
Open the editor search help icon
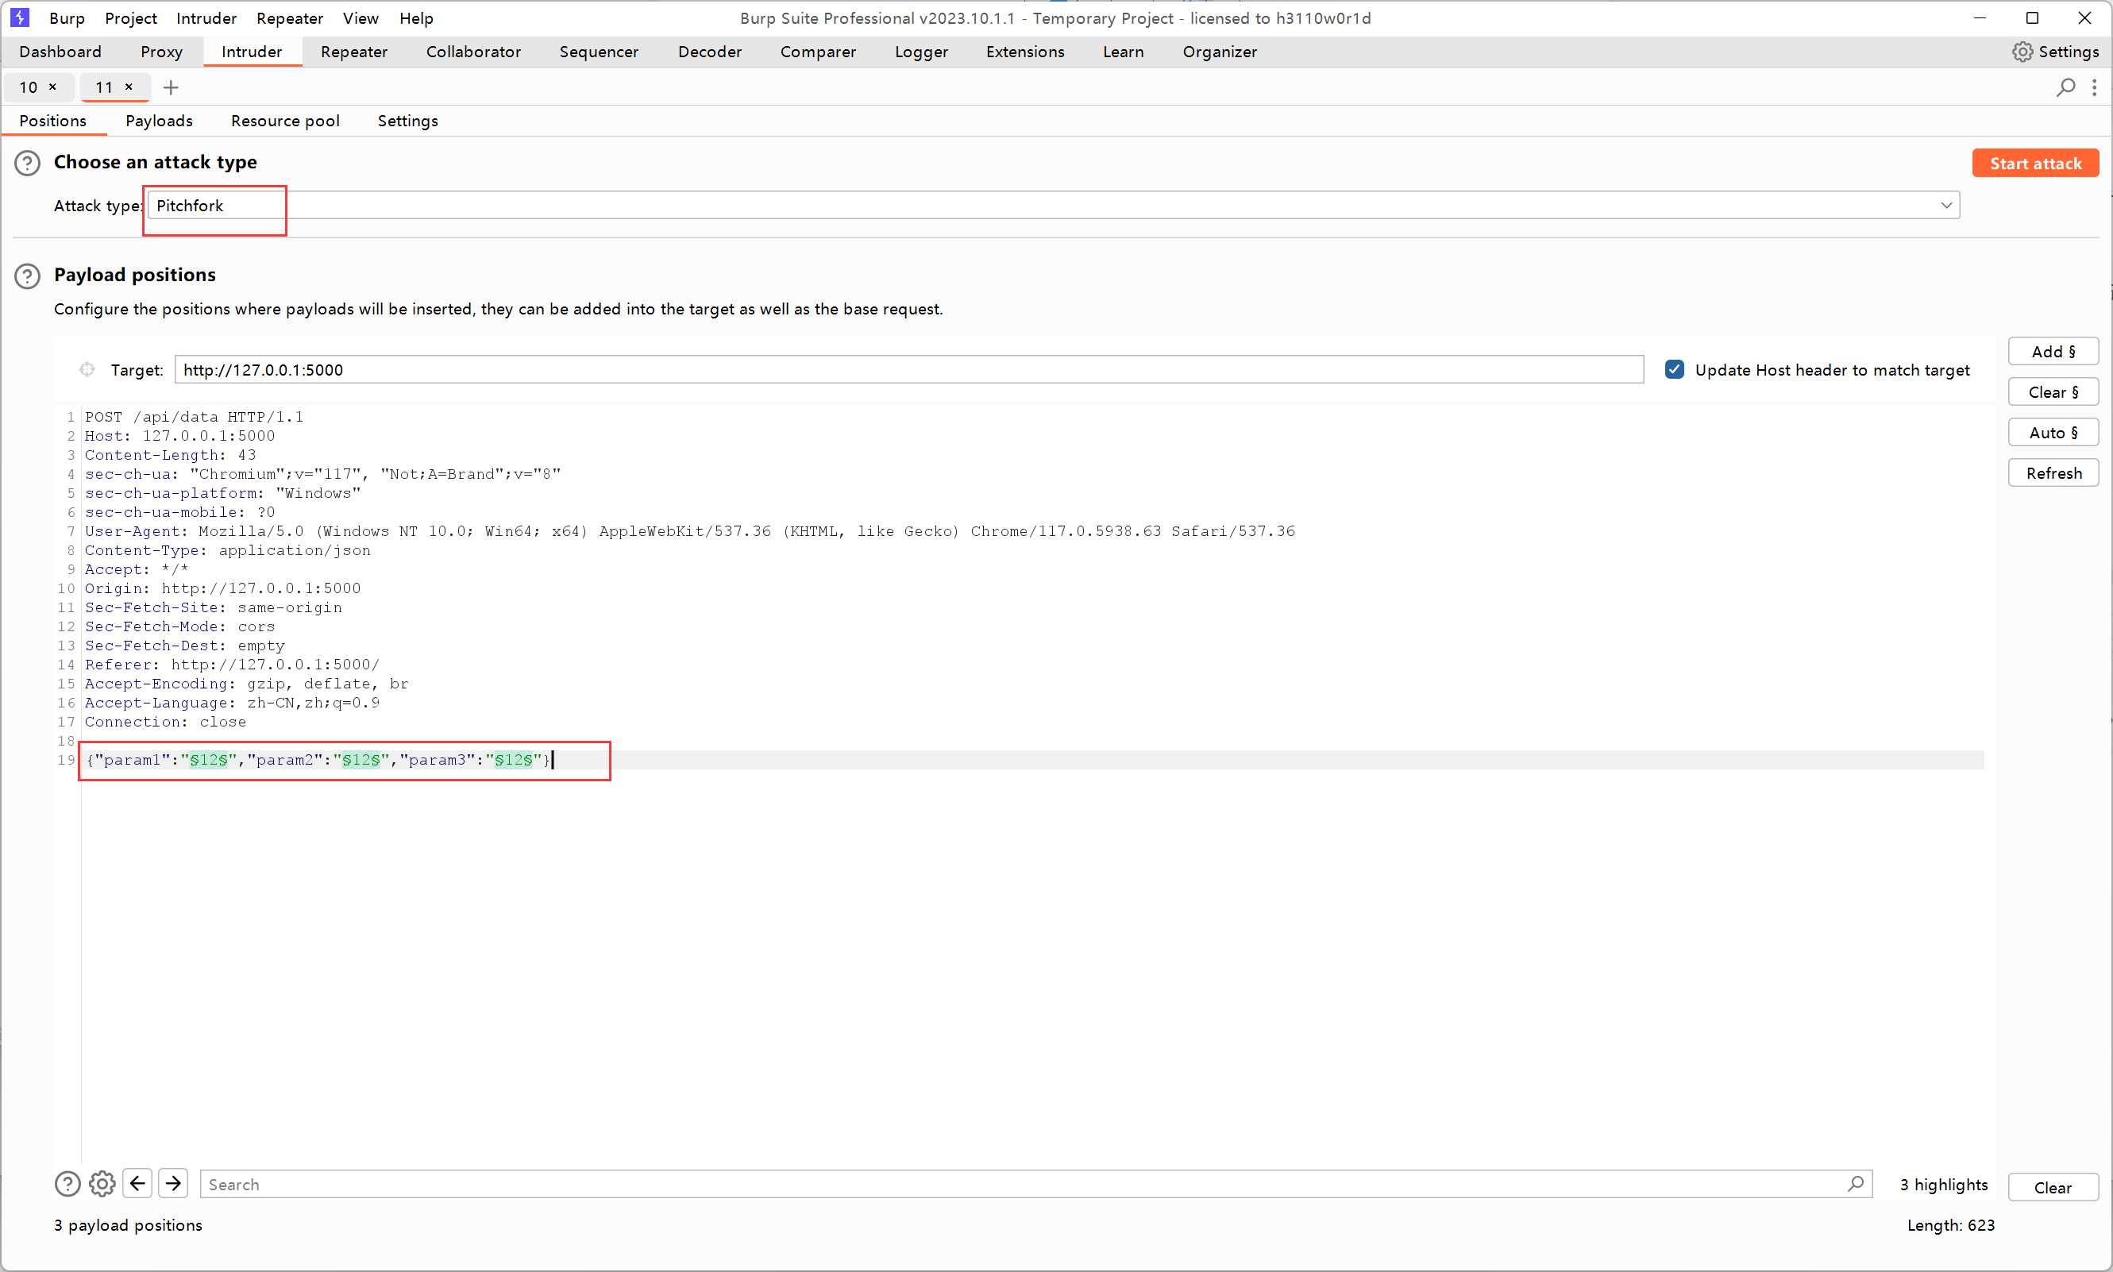point(67,1184)
